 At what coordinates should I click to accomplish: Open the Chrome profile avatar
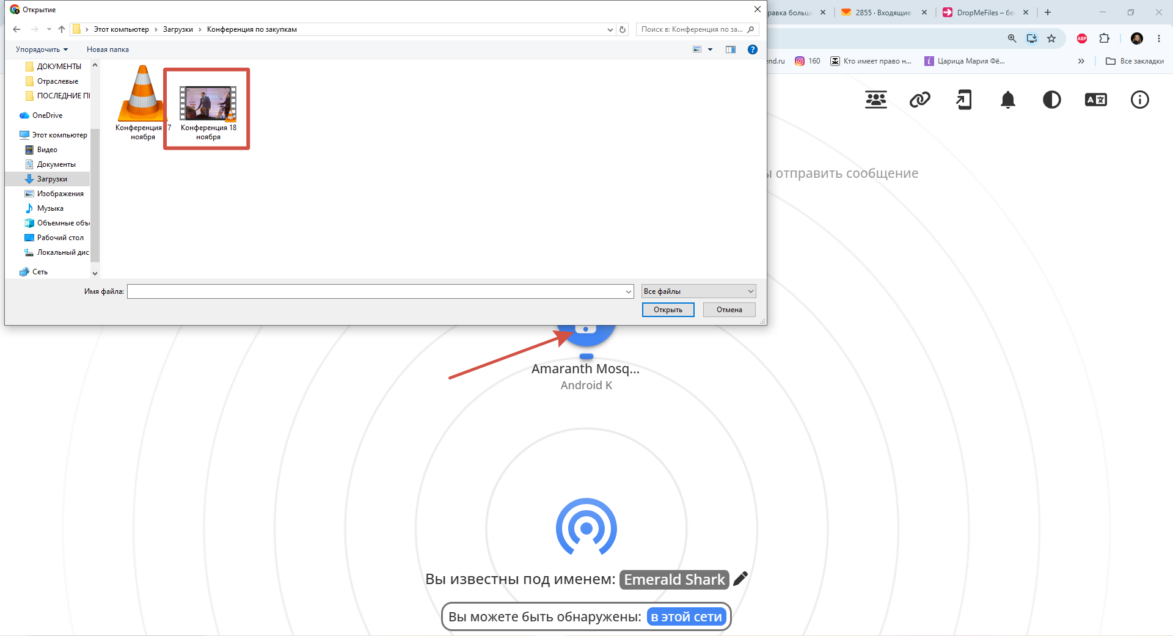[1137, 38]
